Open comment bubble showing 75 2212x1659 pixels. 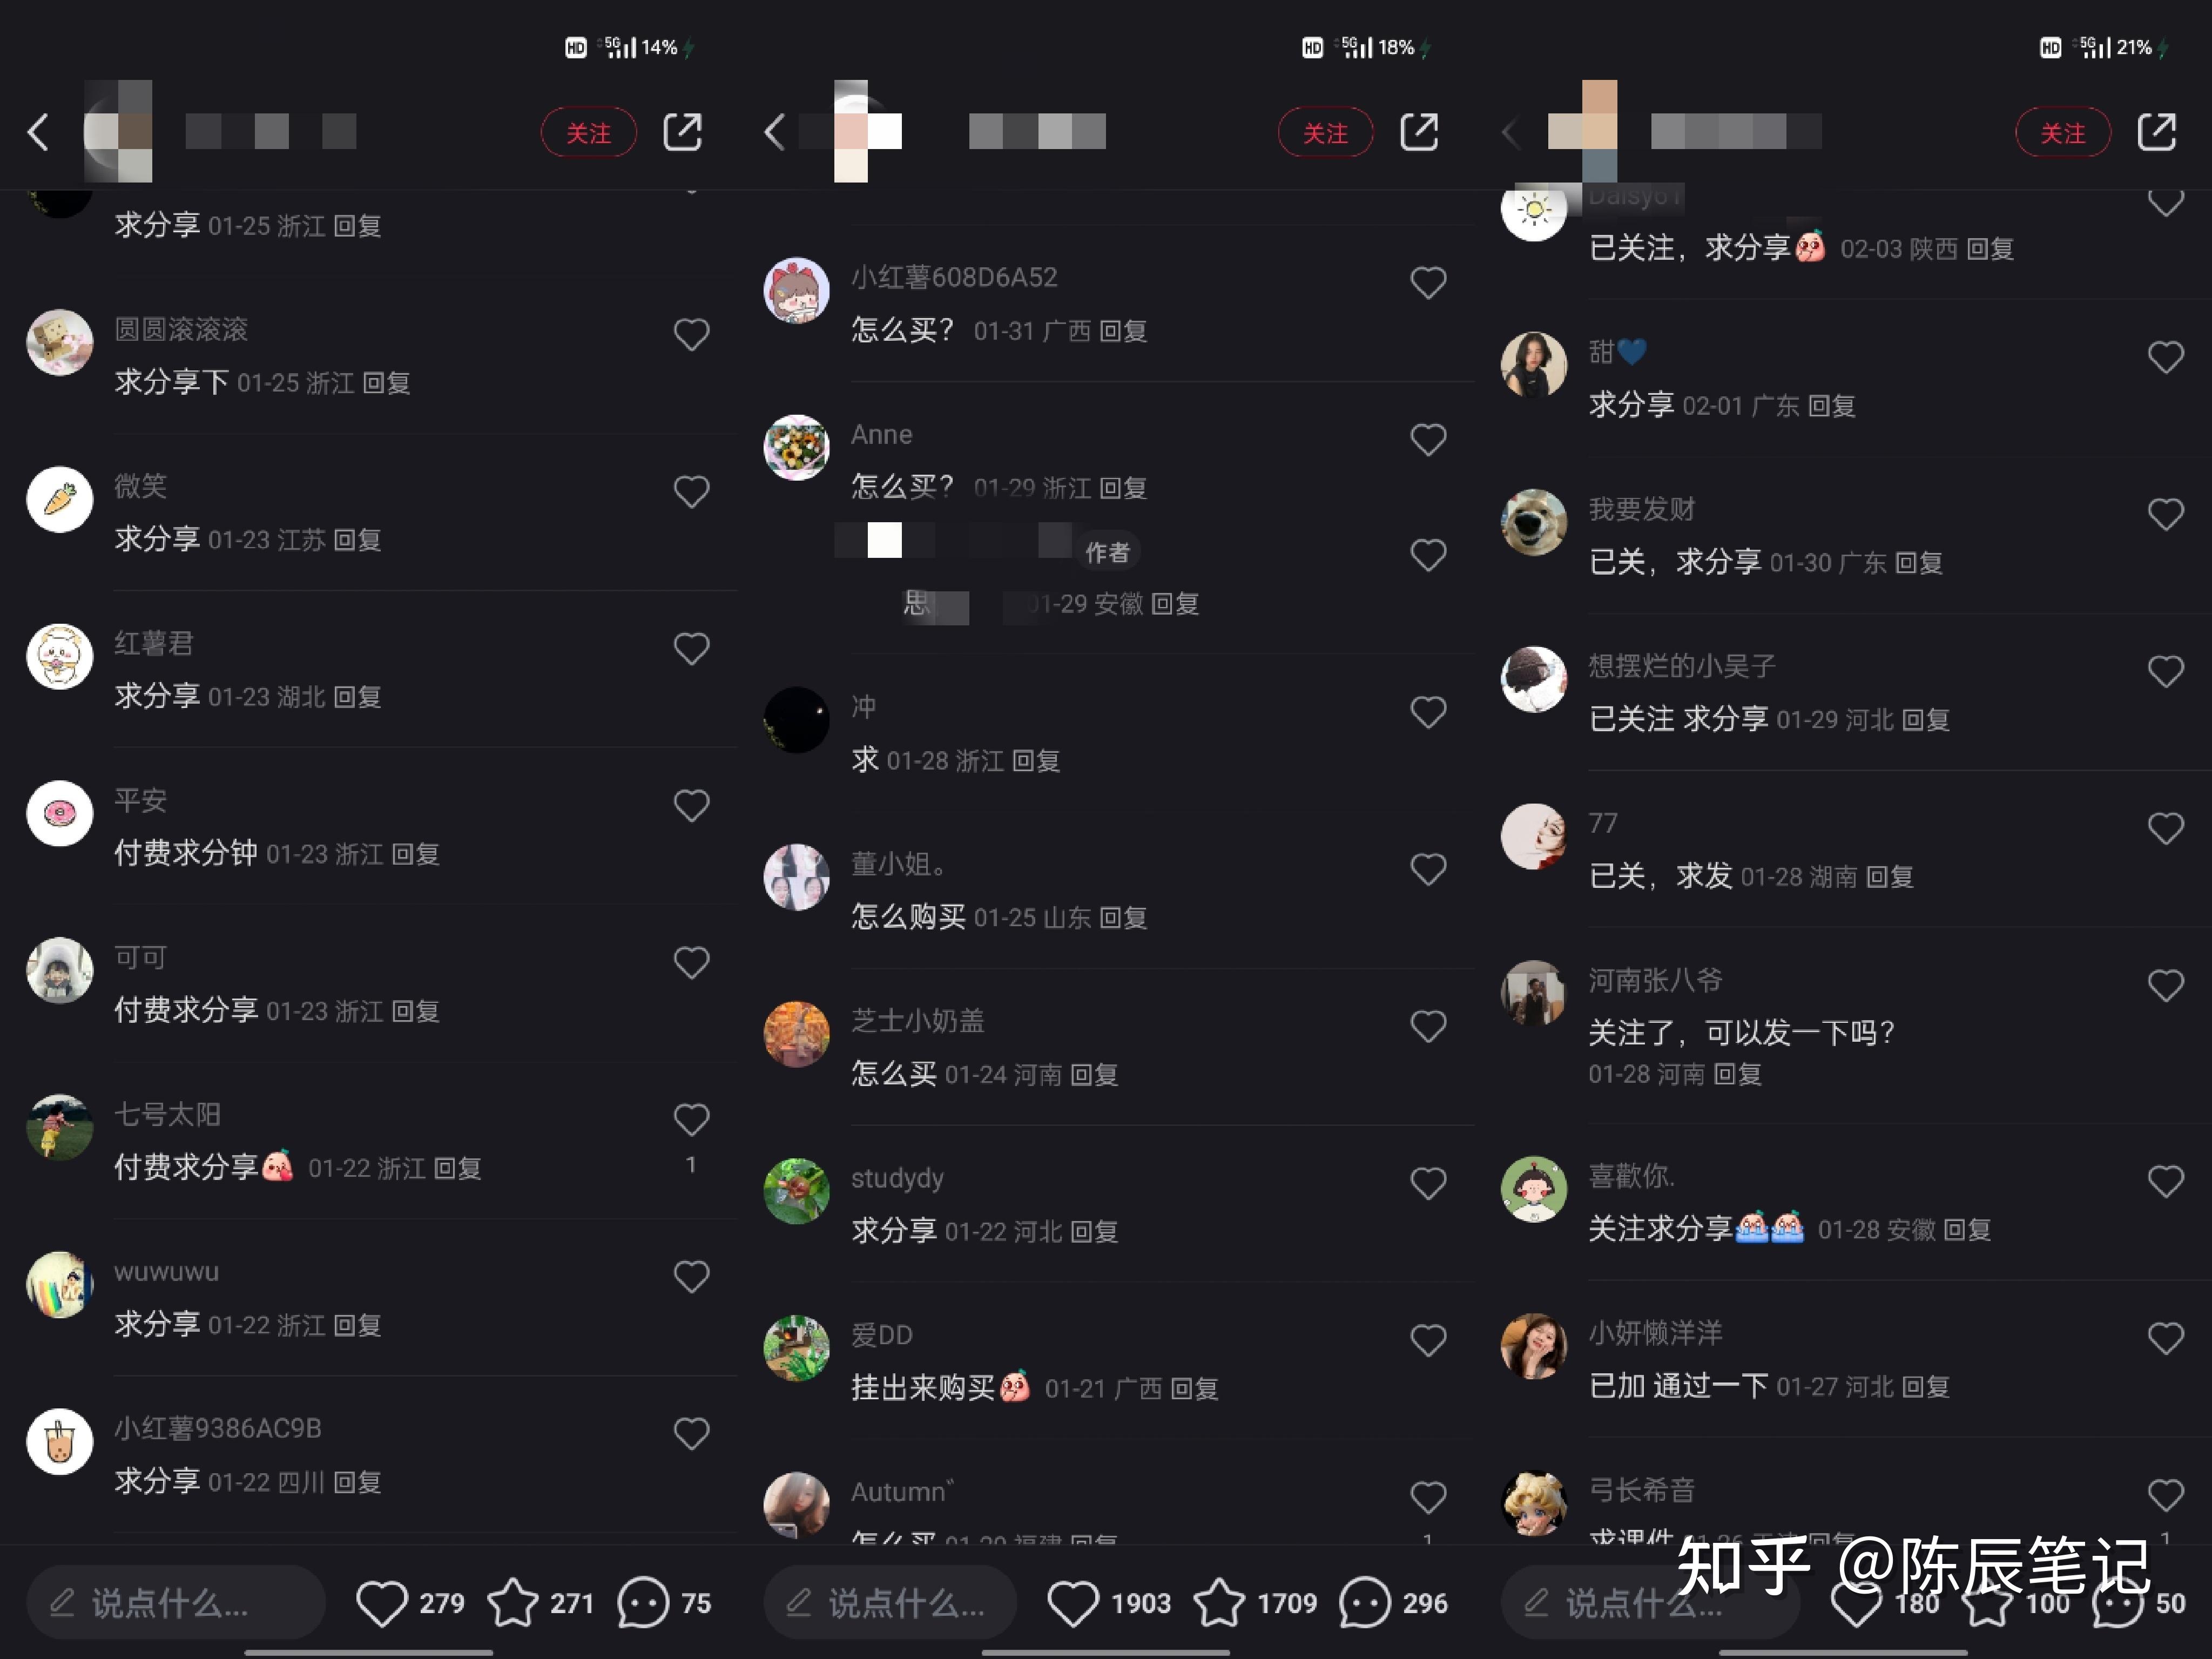[643, 1603]
